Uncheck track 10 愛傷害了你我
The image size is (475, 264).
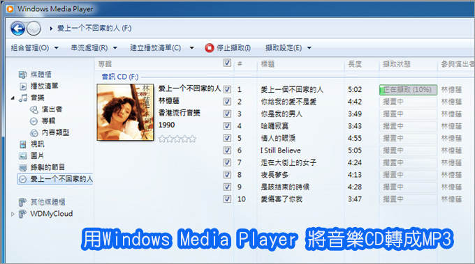(227, 199)
